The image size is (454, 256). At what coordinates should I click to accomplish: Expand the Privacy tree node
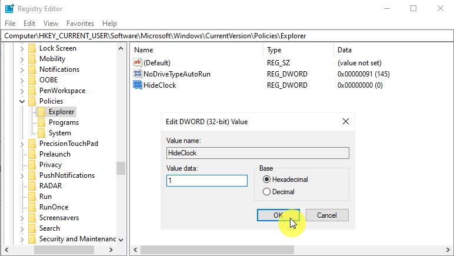point(22,165)
